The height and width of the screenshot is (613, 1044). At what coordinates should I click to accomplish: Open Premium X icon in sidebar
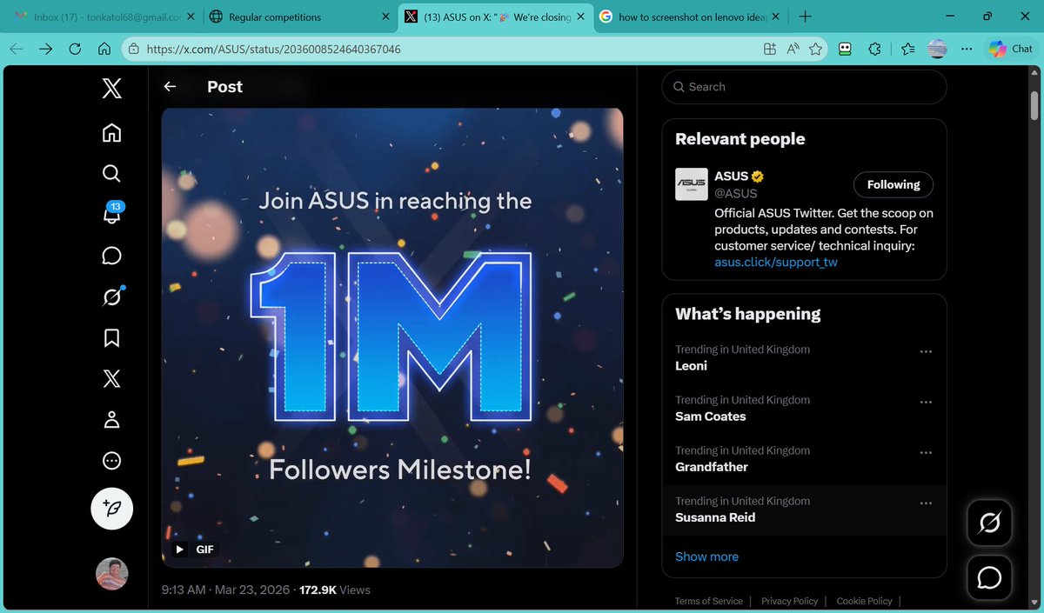(x=111, y=379)
